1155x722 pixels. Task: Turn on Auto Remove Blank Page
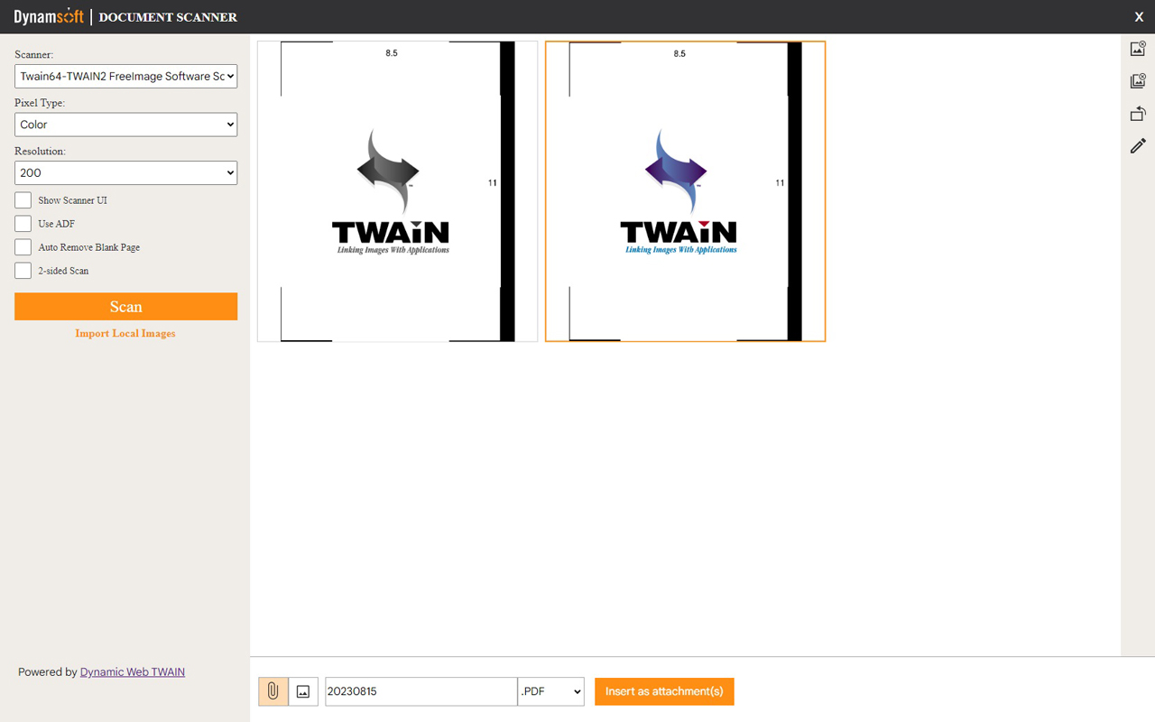click(x=23, y=247)
